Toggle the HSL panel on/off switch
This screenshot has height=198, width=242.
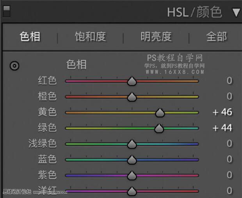[6, 11]
